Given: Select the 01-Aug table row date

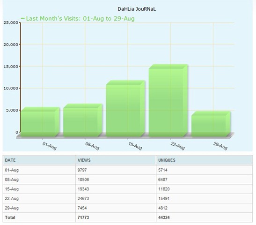Looking at the screenshot, I should click(x=12, y=170).
